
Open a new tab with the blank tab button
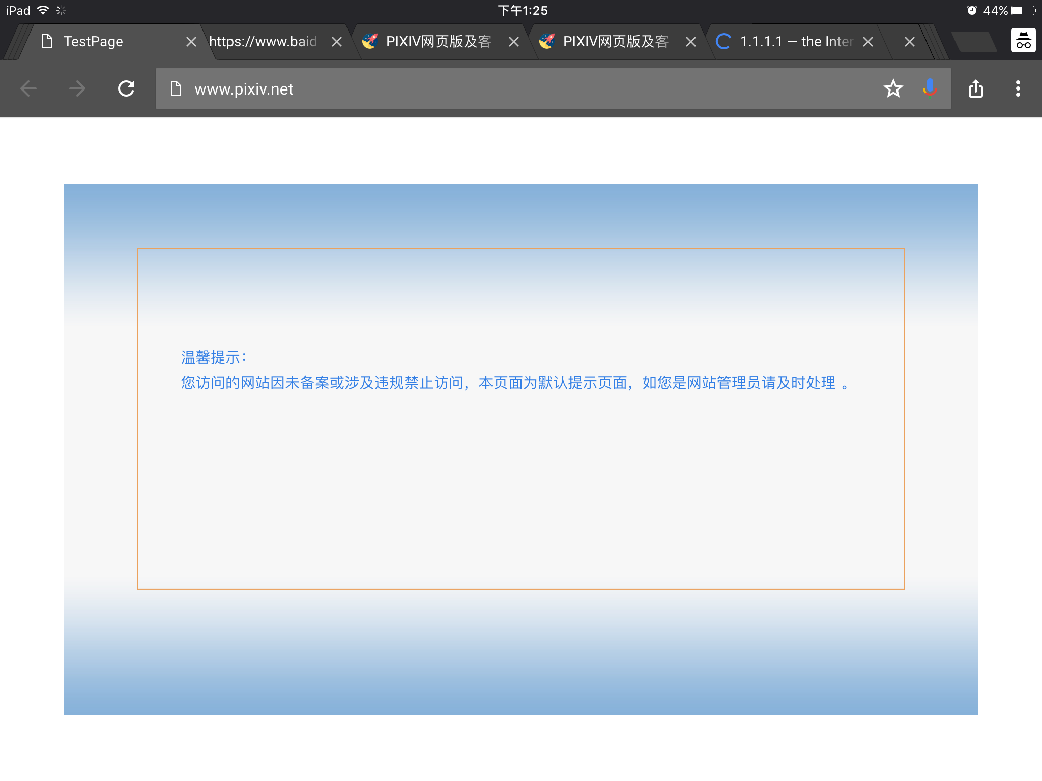tap(973, 42)
